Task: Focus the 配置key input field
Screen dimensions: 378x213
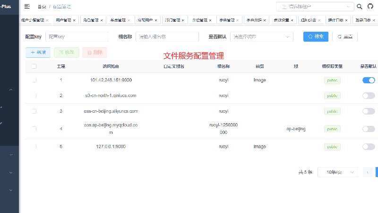Action: click(77, 37)
